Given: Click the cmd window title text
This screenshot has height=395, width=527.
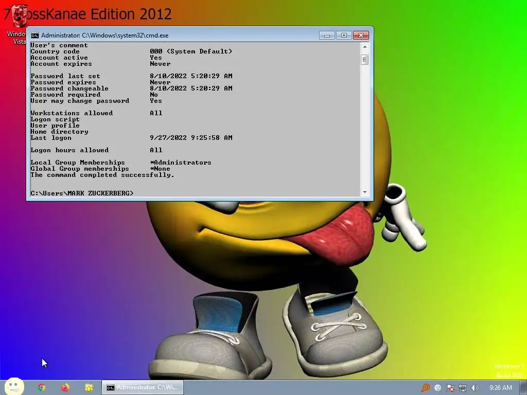Looking at the screenshot, I should (x=104, y=35).
